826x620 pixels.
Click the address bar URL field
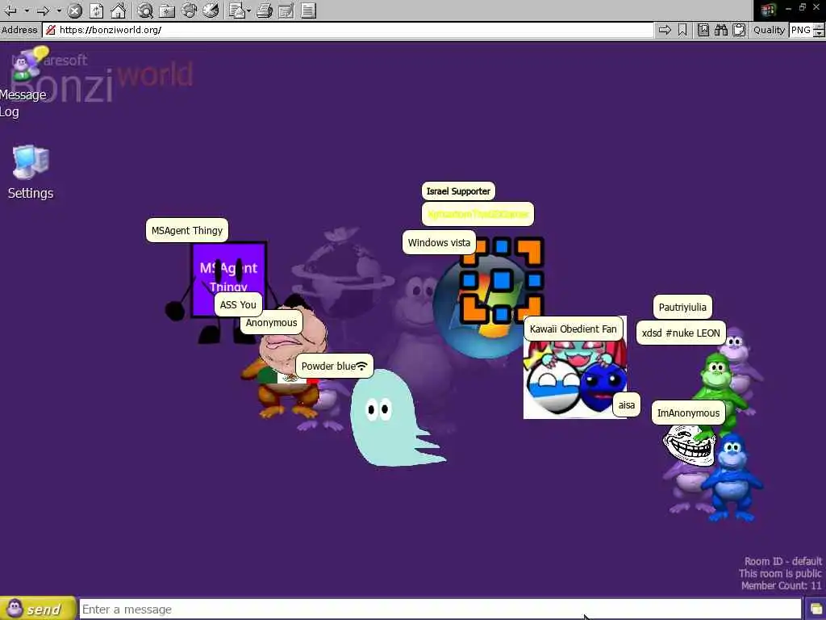(348, 30)
